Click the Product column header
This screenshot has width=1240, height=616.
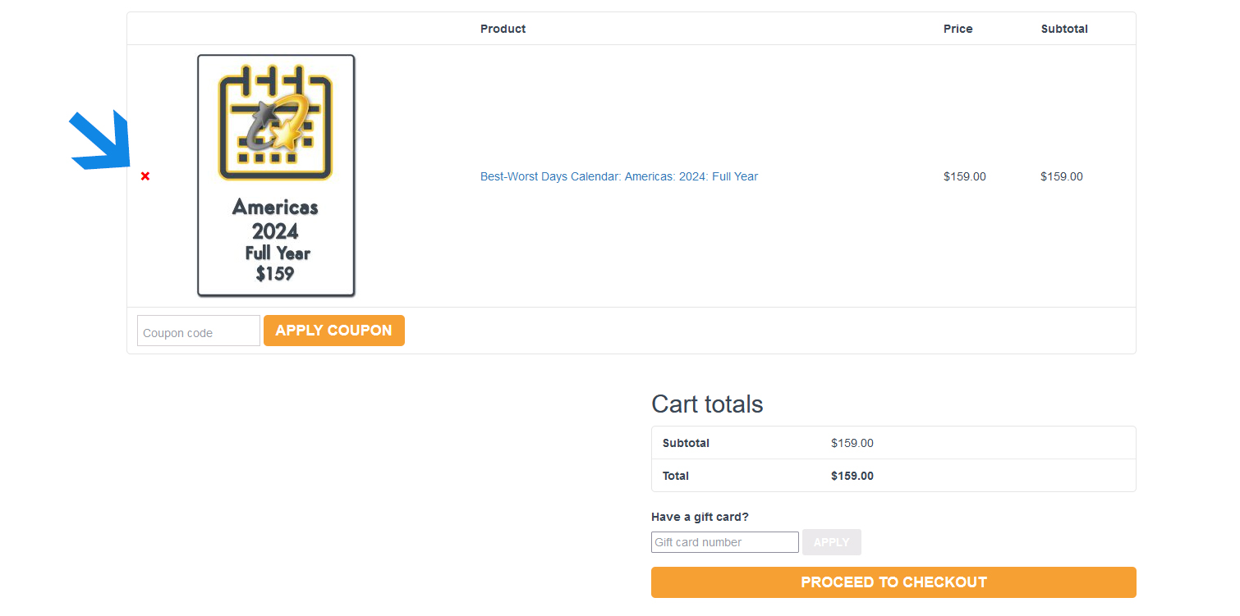pos(503,29)
